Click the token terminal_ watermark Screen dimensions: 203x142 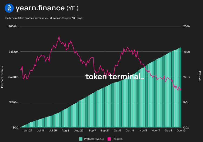115,77
